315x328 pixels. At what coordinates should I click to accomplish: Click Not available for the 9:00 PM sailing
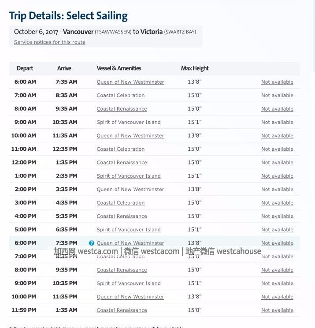[277, 283]
